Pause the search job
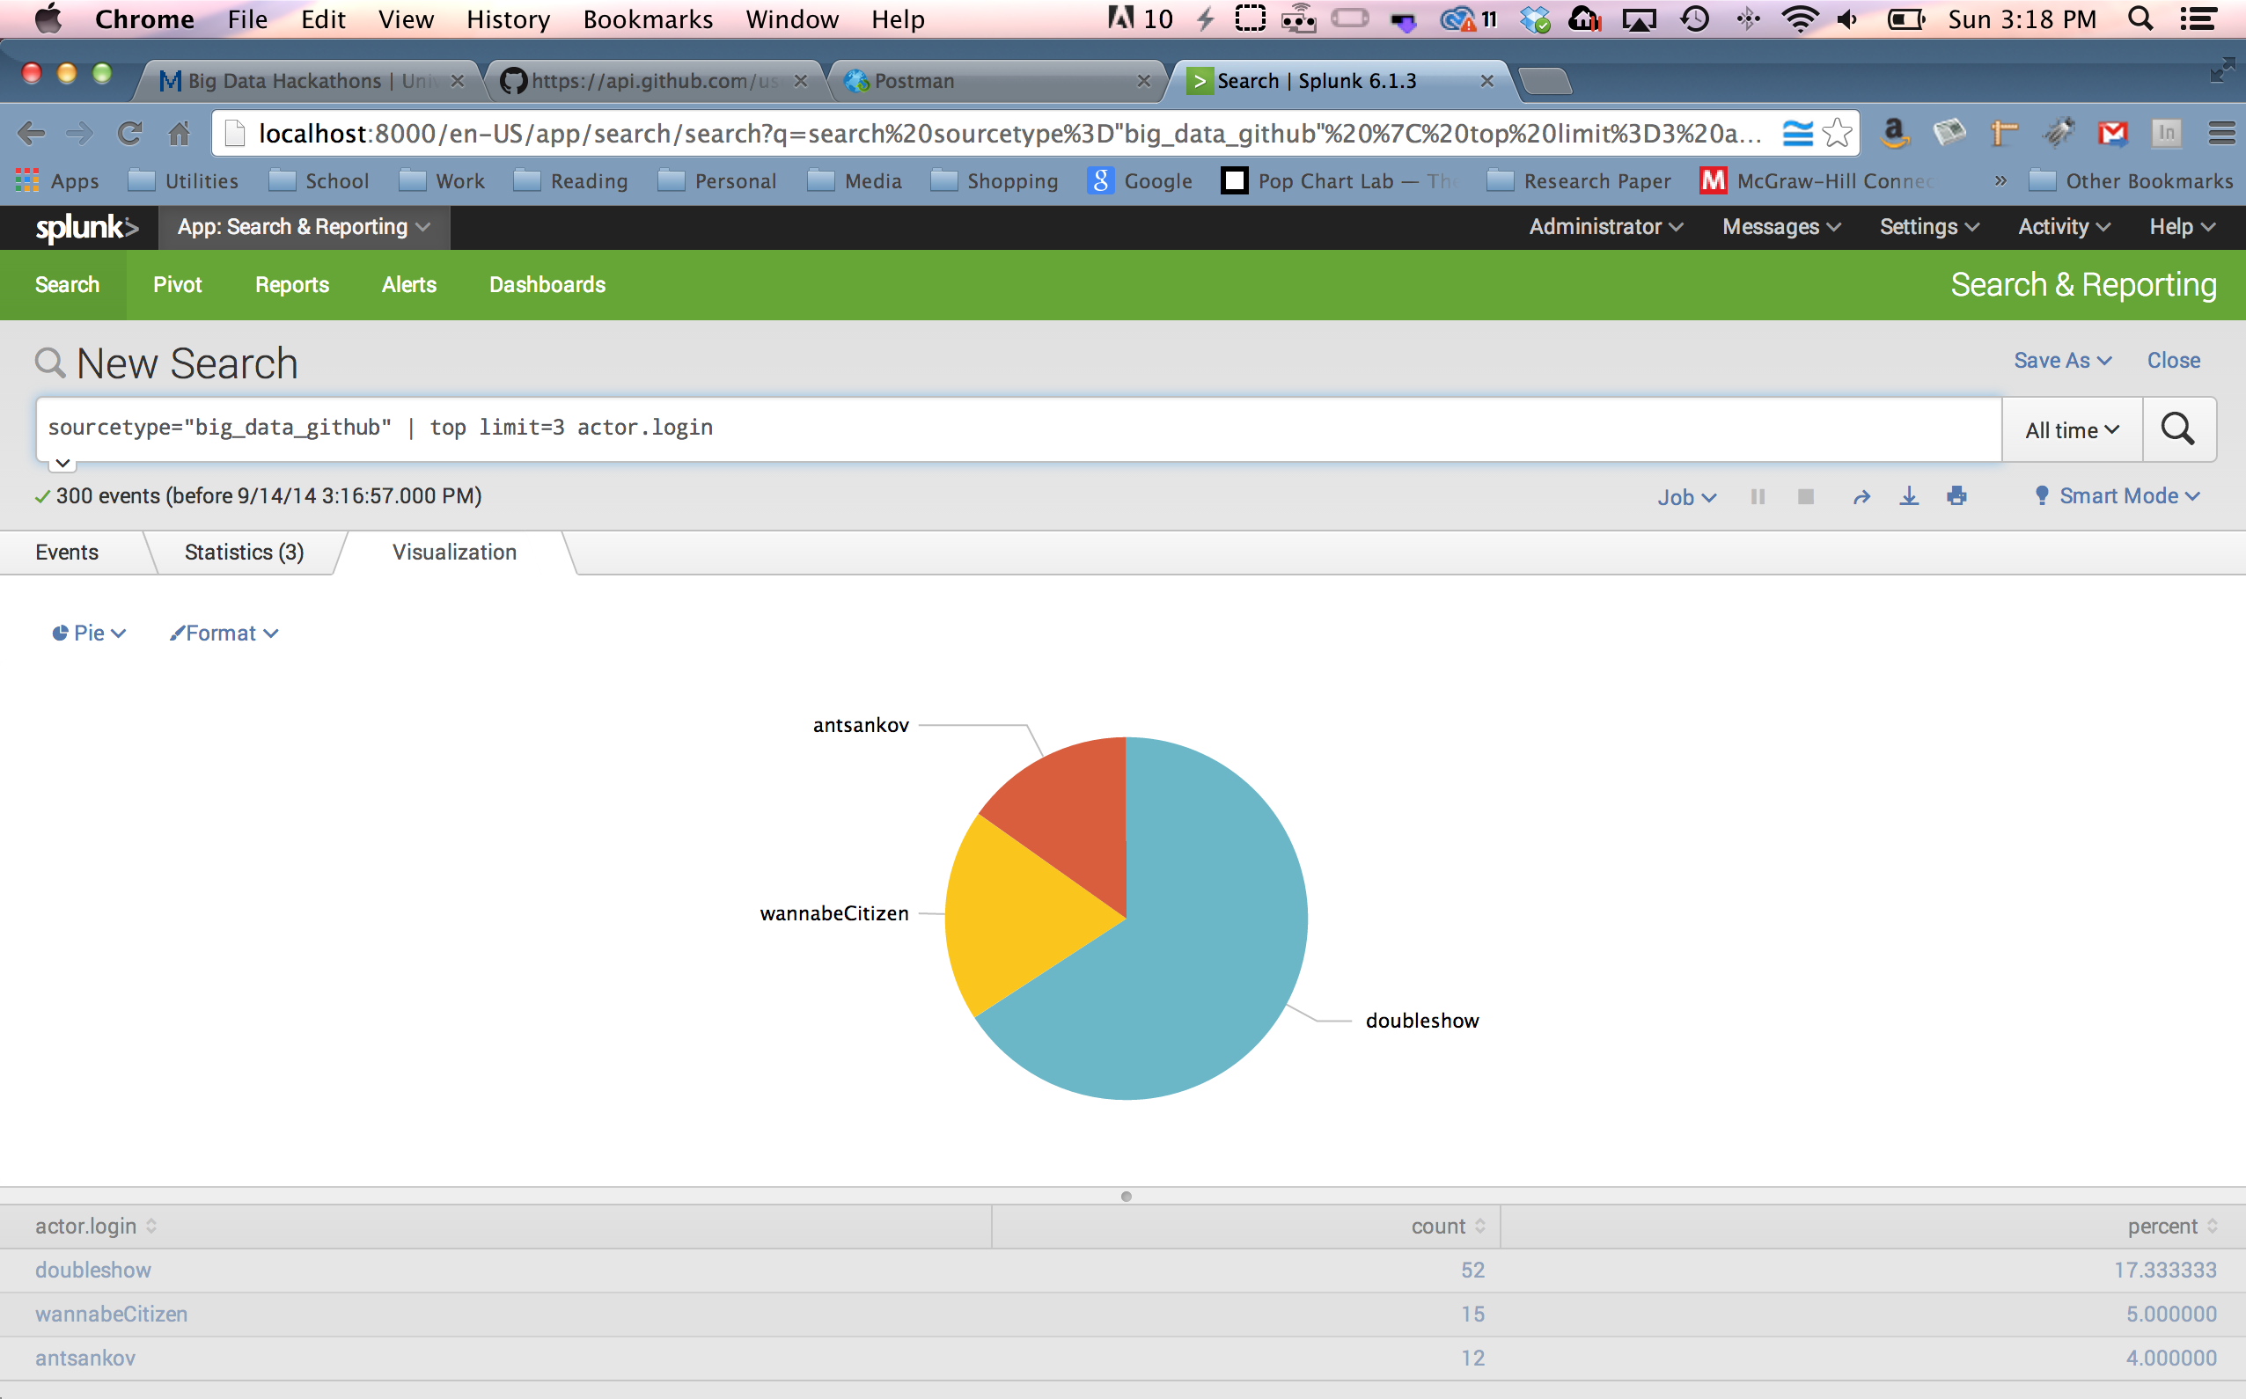This screenshot has width=2246, height=1399. [1758, 497]
